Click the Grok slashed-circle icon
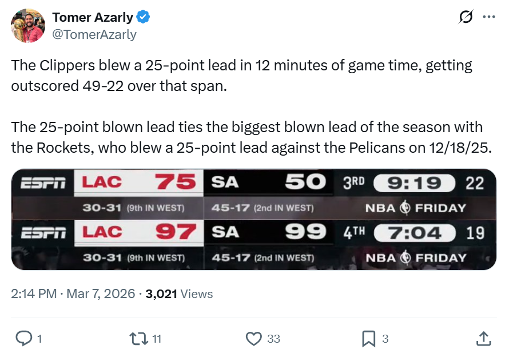Image resolution: width=509 pixels, height=353 pixels. (466, 17)
